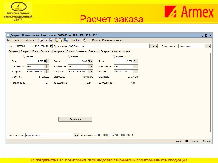Select the Вариант III radio button
This screenshot has height=163, width=218.
pyautogui.click(x=114, y=56)
